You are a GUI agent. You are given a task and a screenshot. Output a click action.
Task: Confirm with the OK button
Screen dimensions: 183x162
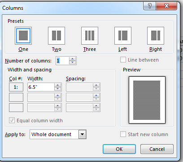[x=119, y=149]
